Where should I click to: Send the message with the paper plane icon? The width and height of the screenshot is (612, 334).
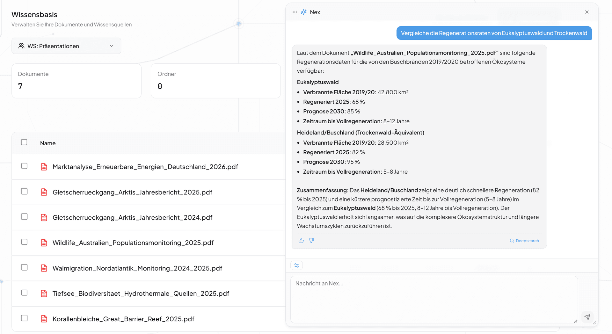tap(587, 317)
